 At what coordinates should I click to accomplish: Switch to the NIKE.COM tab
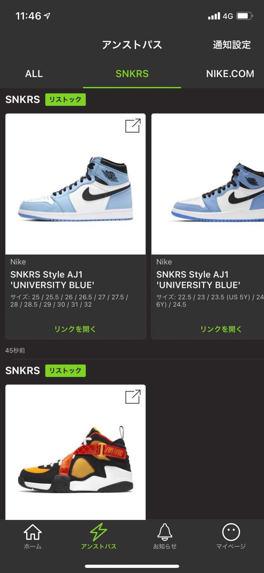(x=230, y=74)
